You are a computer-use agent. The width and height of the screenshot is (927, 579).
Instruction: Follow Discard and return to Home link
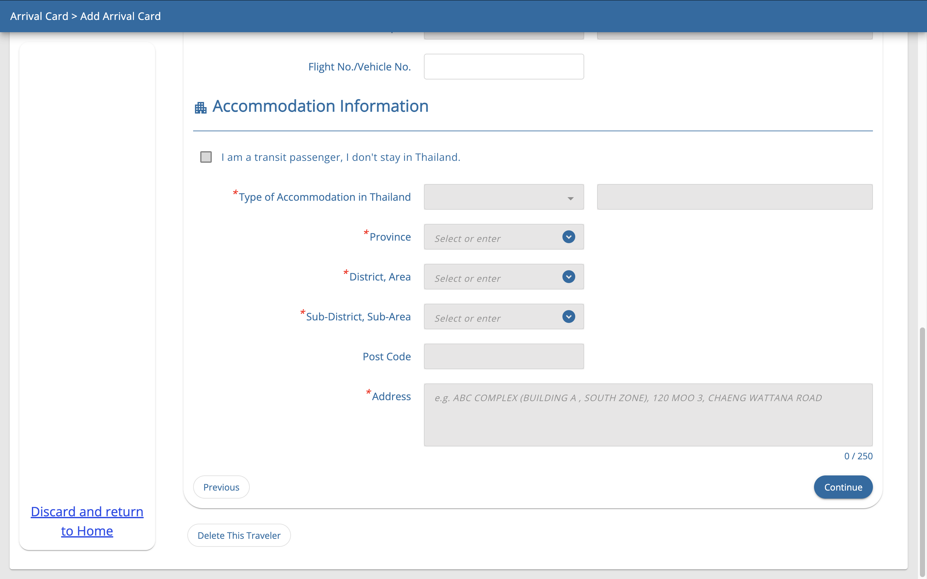(87, 521)
